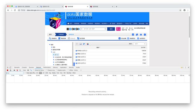Click the blue search button
This screenshot has width=196, height=111.
111,29
